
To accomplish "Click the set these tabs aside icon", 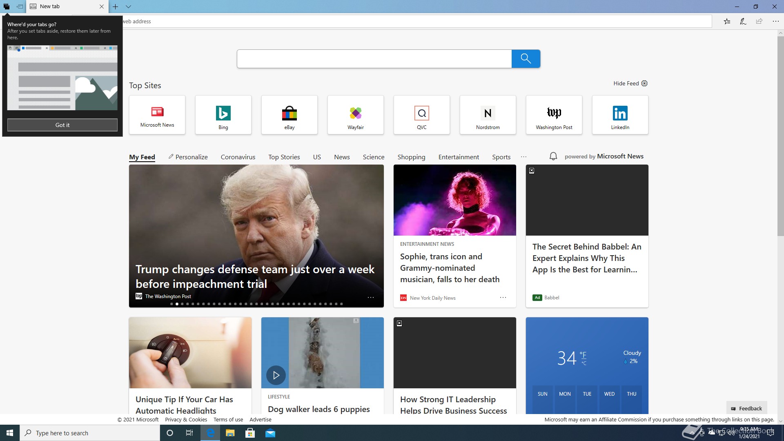I will pos(20,7).
